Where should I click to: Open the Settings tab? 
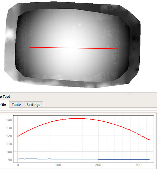[33, 105]
